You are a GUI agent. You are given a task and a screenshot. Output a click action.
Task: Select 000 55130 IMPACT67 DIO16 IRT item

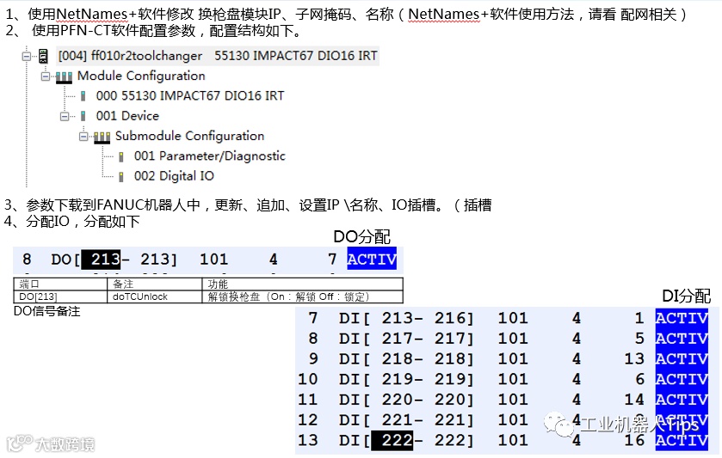[x=189, y=95]
